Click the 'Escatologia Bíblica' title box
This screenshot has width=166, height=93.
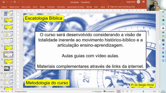coord(44,18)
